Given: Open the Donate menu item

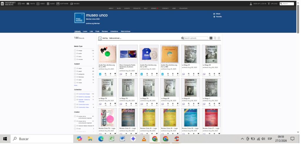Looking at the screenshot, I should pyautogui.click(x=154, y=8).
